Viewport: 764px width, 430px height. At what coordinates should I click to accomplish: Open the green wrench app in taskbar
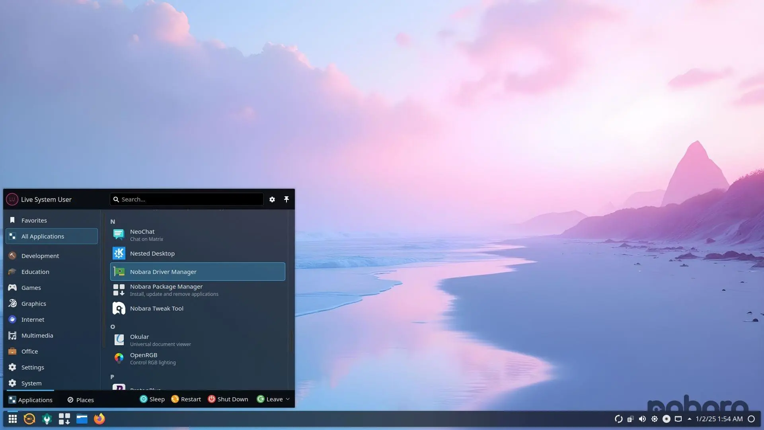[47, 419]
